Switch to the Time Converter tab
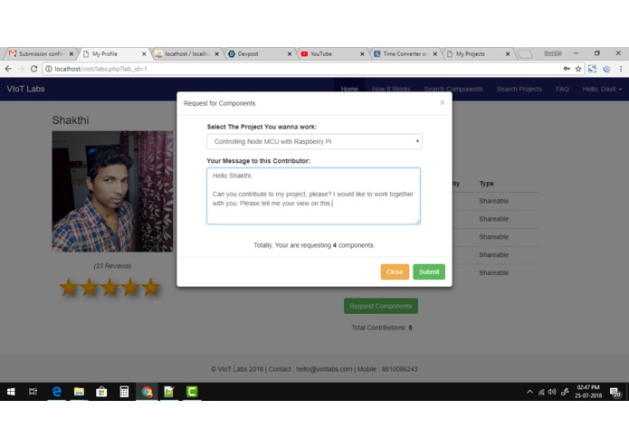The height and width of the screenshot is (447, 629). point(405,53)
